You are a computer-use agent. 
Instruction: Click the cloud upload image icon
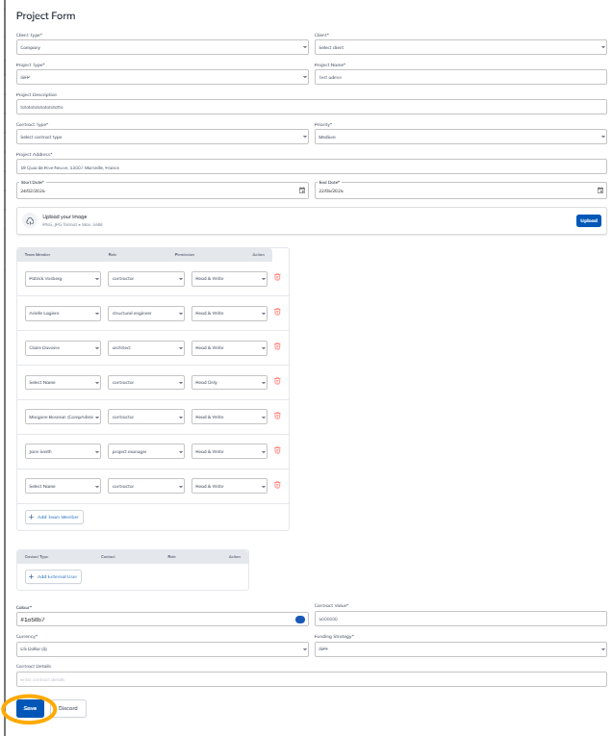pos(30,220)
